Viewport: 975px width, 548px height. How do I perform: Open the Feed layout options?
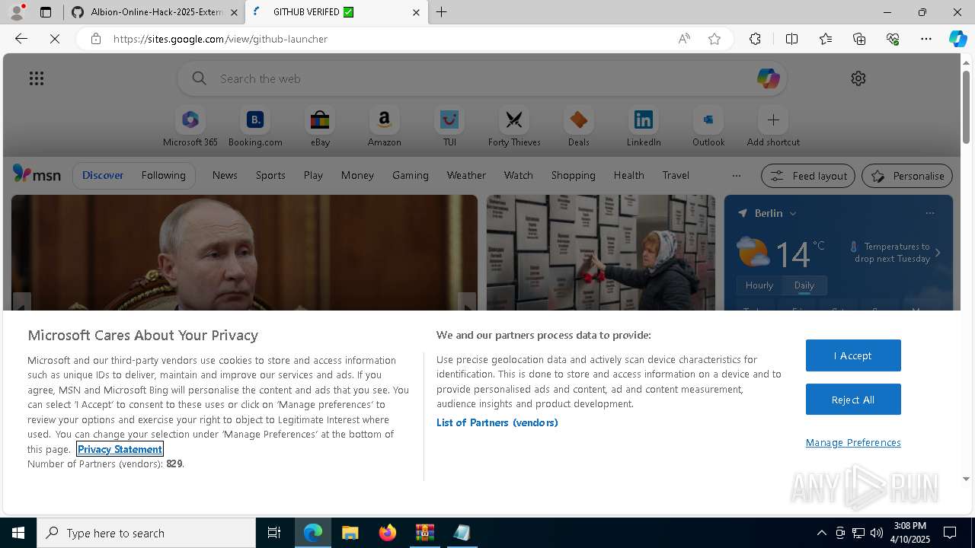click(x=808, y=176)
